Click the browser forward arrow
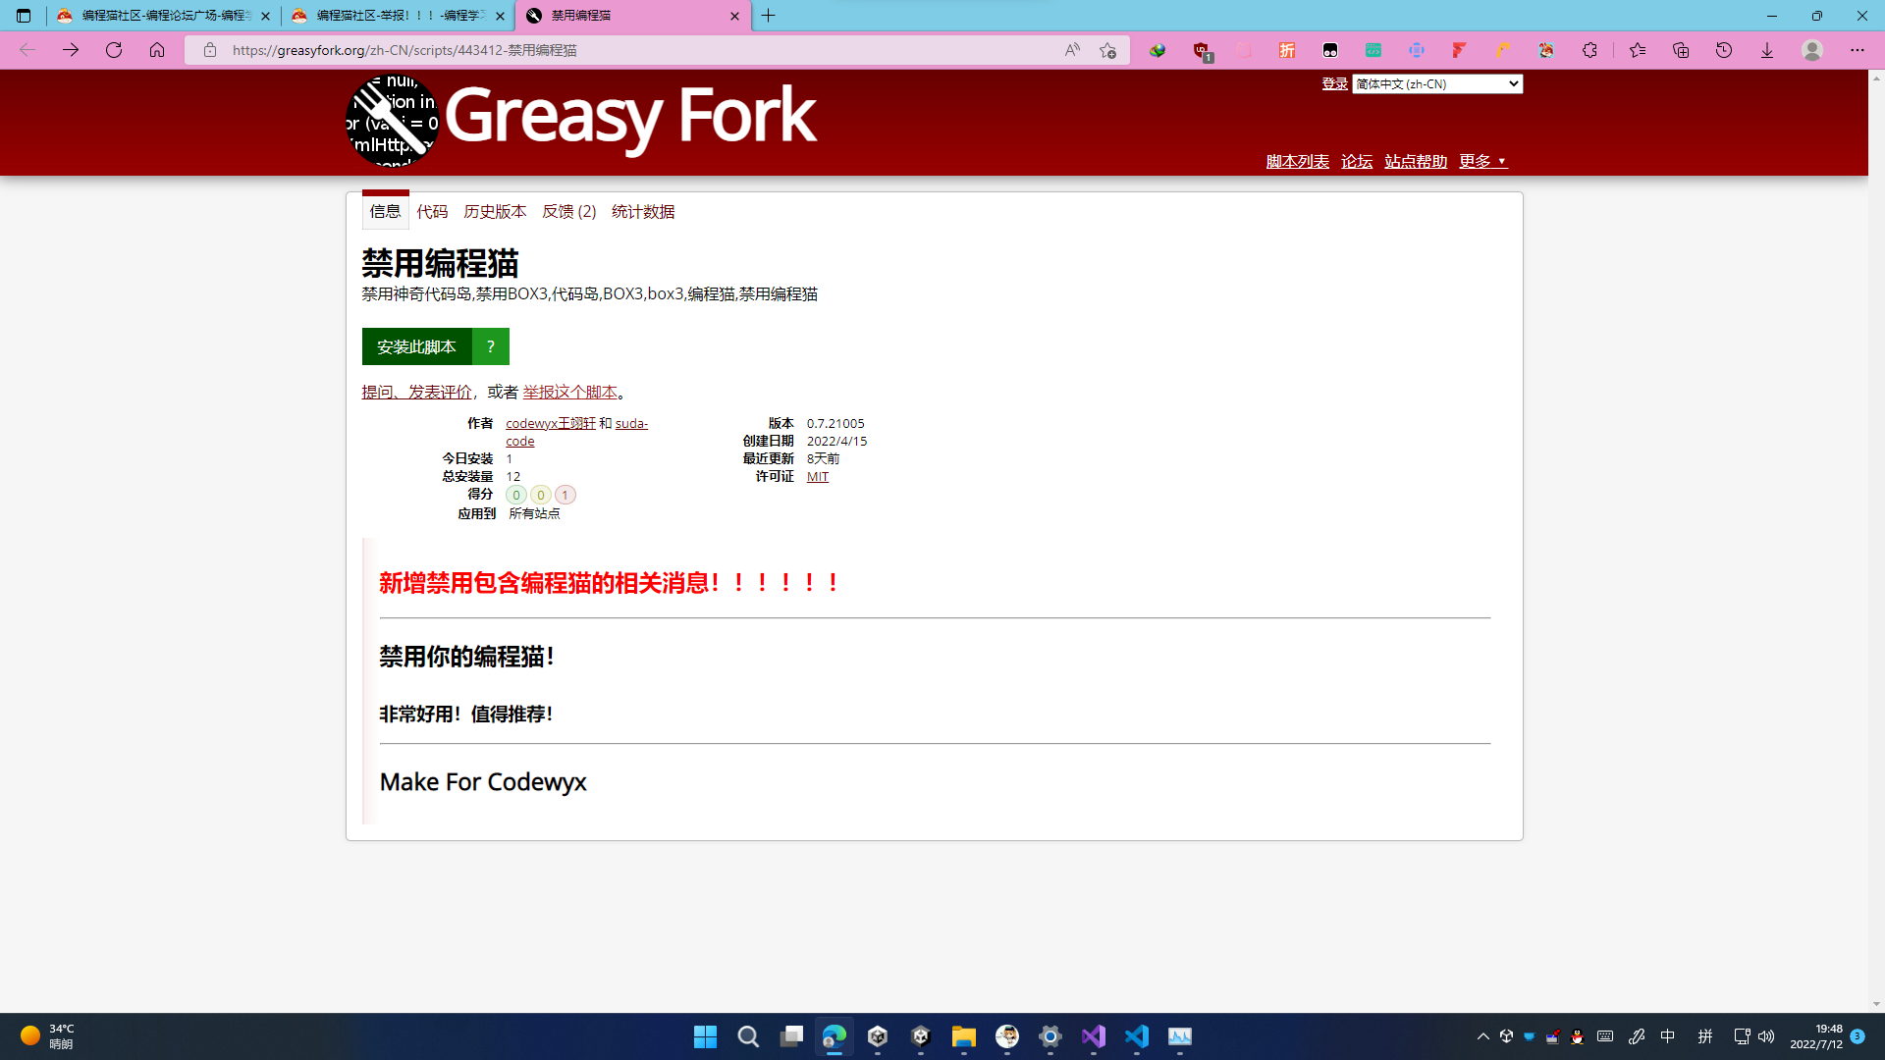1885x1060 pixels. (x=71, y=50)
